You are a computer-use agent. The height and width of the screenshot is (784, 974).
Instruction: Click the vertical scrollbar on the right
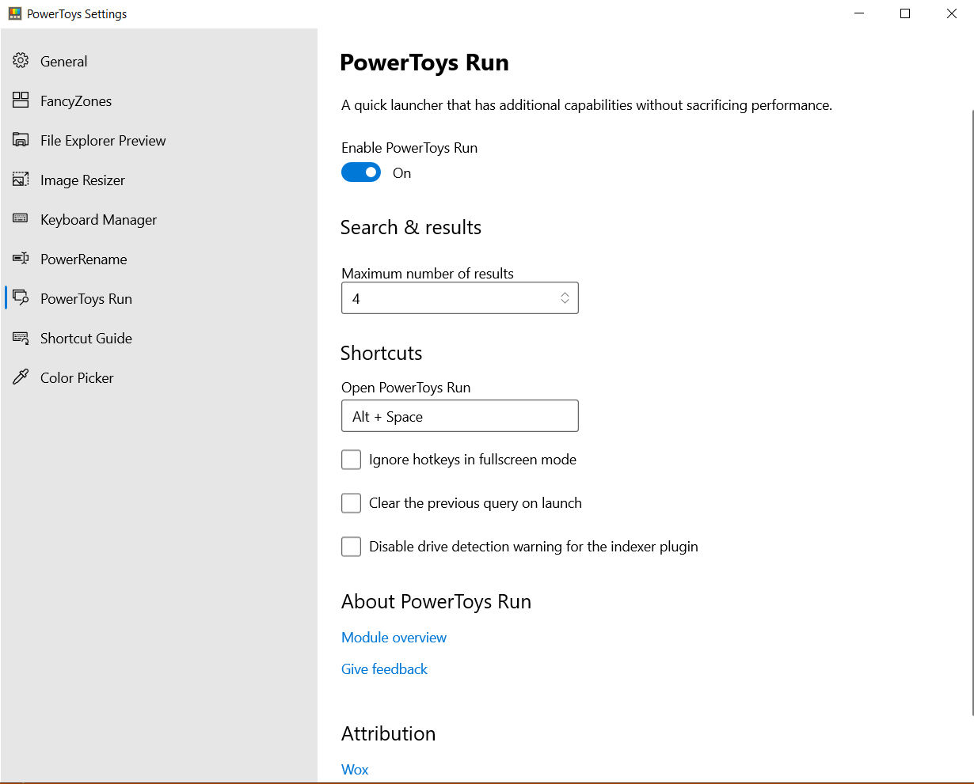click(971, 411)
